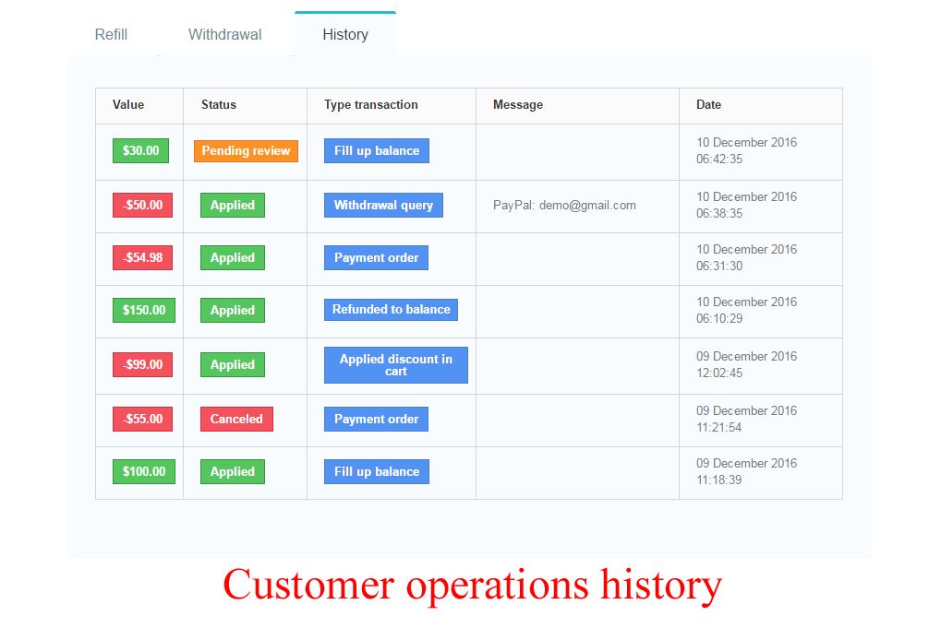Click the -$55.00 value badge
Screen dimensions: 941x628
pos(142,419)
